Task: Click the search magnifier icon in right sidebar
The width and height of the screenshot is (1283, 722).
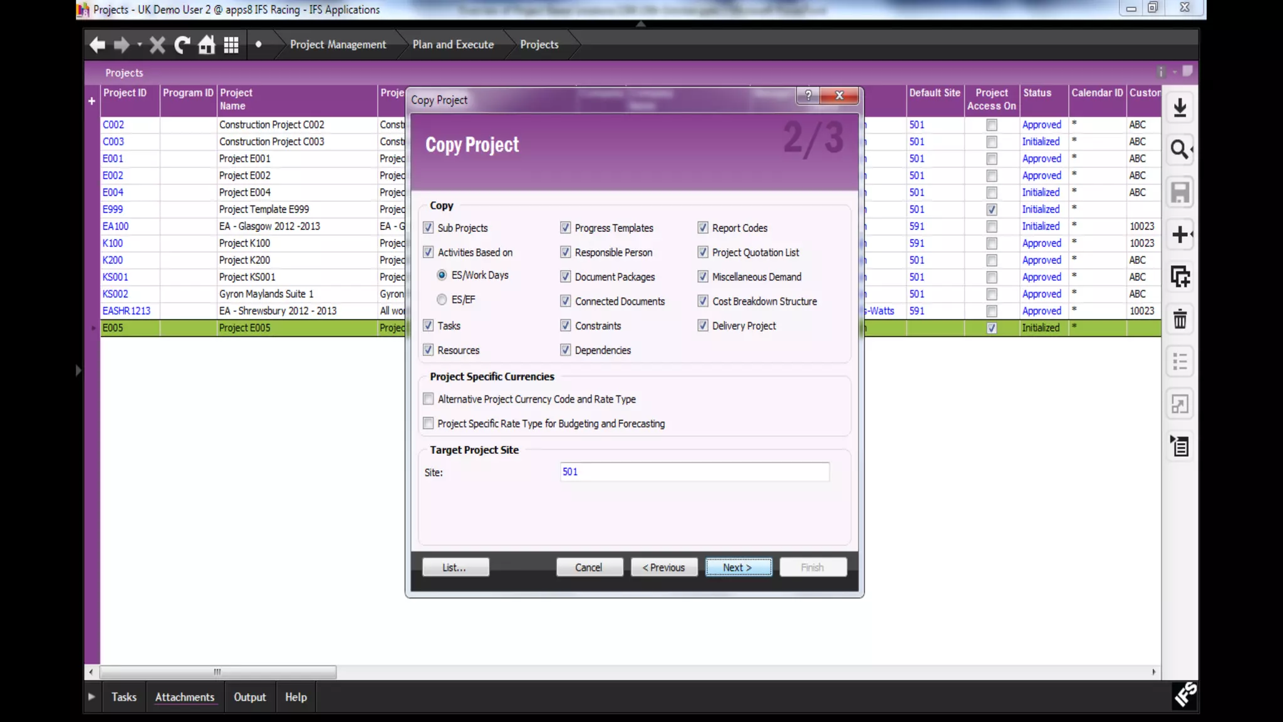Action: coord(1180,150)
